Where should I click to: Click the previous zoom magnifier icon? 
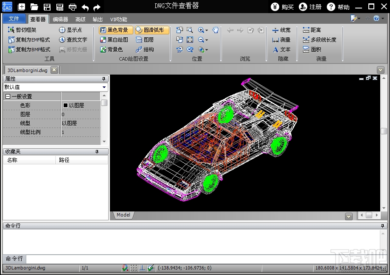190,50
